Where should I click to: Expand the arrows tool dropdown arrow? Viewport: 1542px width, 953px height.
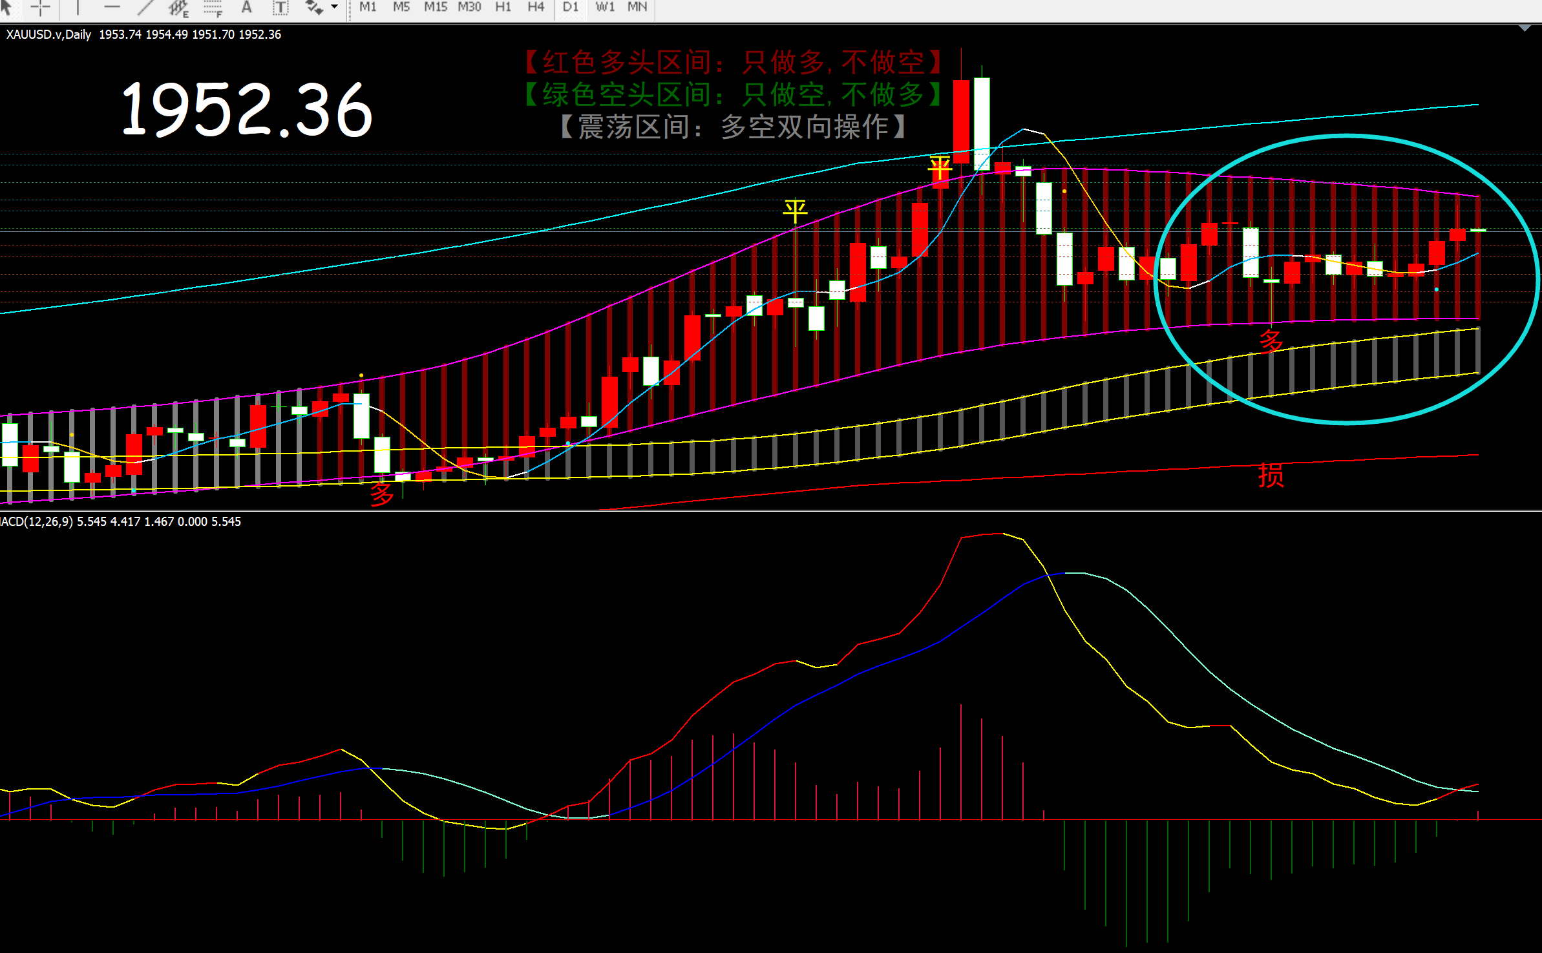334,7
